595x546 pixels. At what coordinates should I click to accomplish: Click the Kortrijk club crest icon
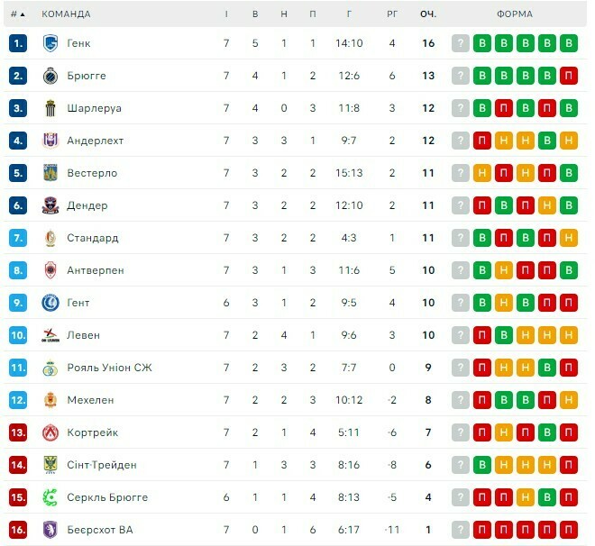50,432
